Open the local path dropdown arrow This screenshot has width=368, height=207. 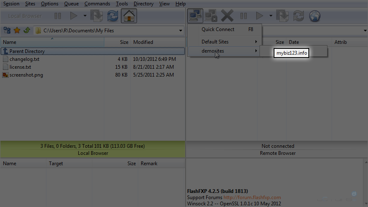[x=180, y=31]
